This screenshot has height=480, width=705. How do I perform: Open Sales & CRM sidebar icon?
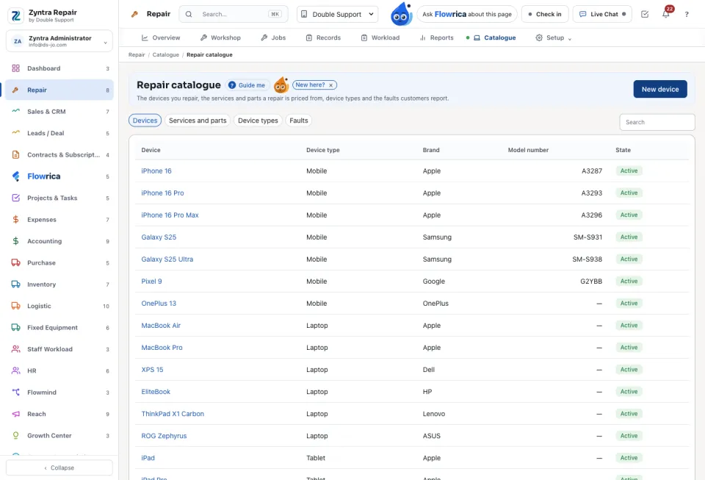pyautogui.click(x=15, y=112)
